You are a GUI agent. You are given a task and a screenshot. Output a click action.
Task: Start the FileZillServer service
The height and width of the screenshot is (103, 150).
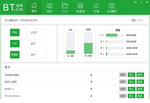click(x=123, y=96)
